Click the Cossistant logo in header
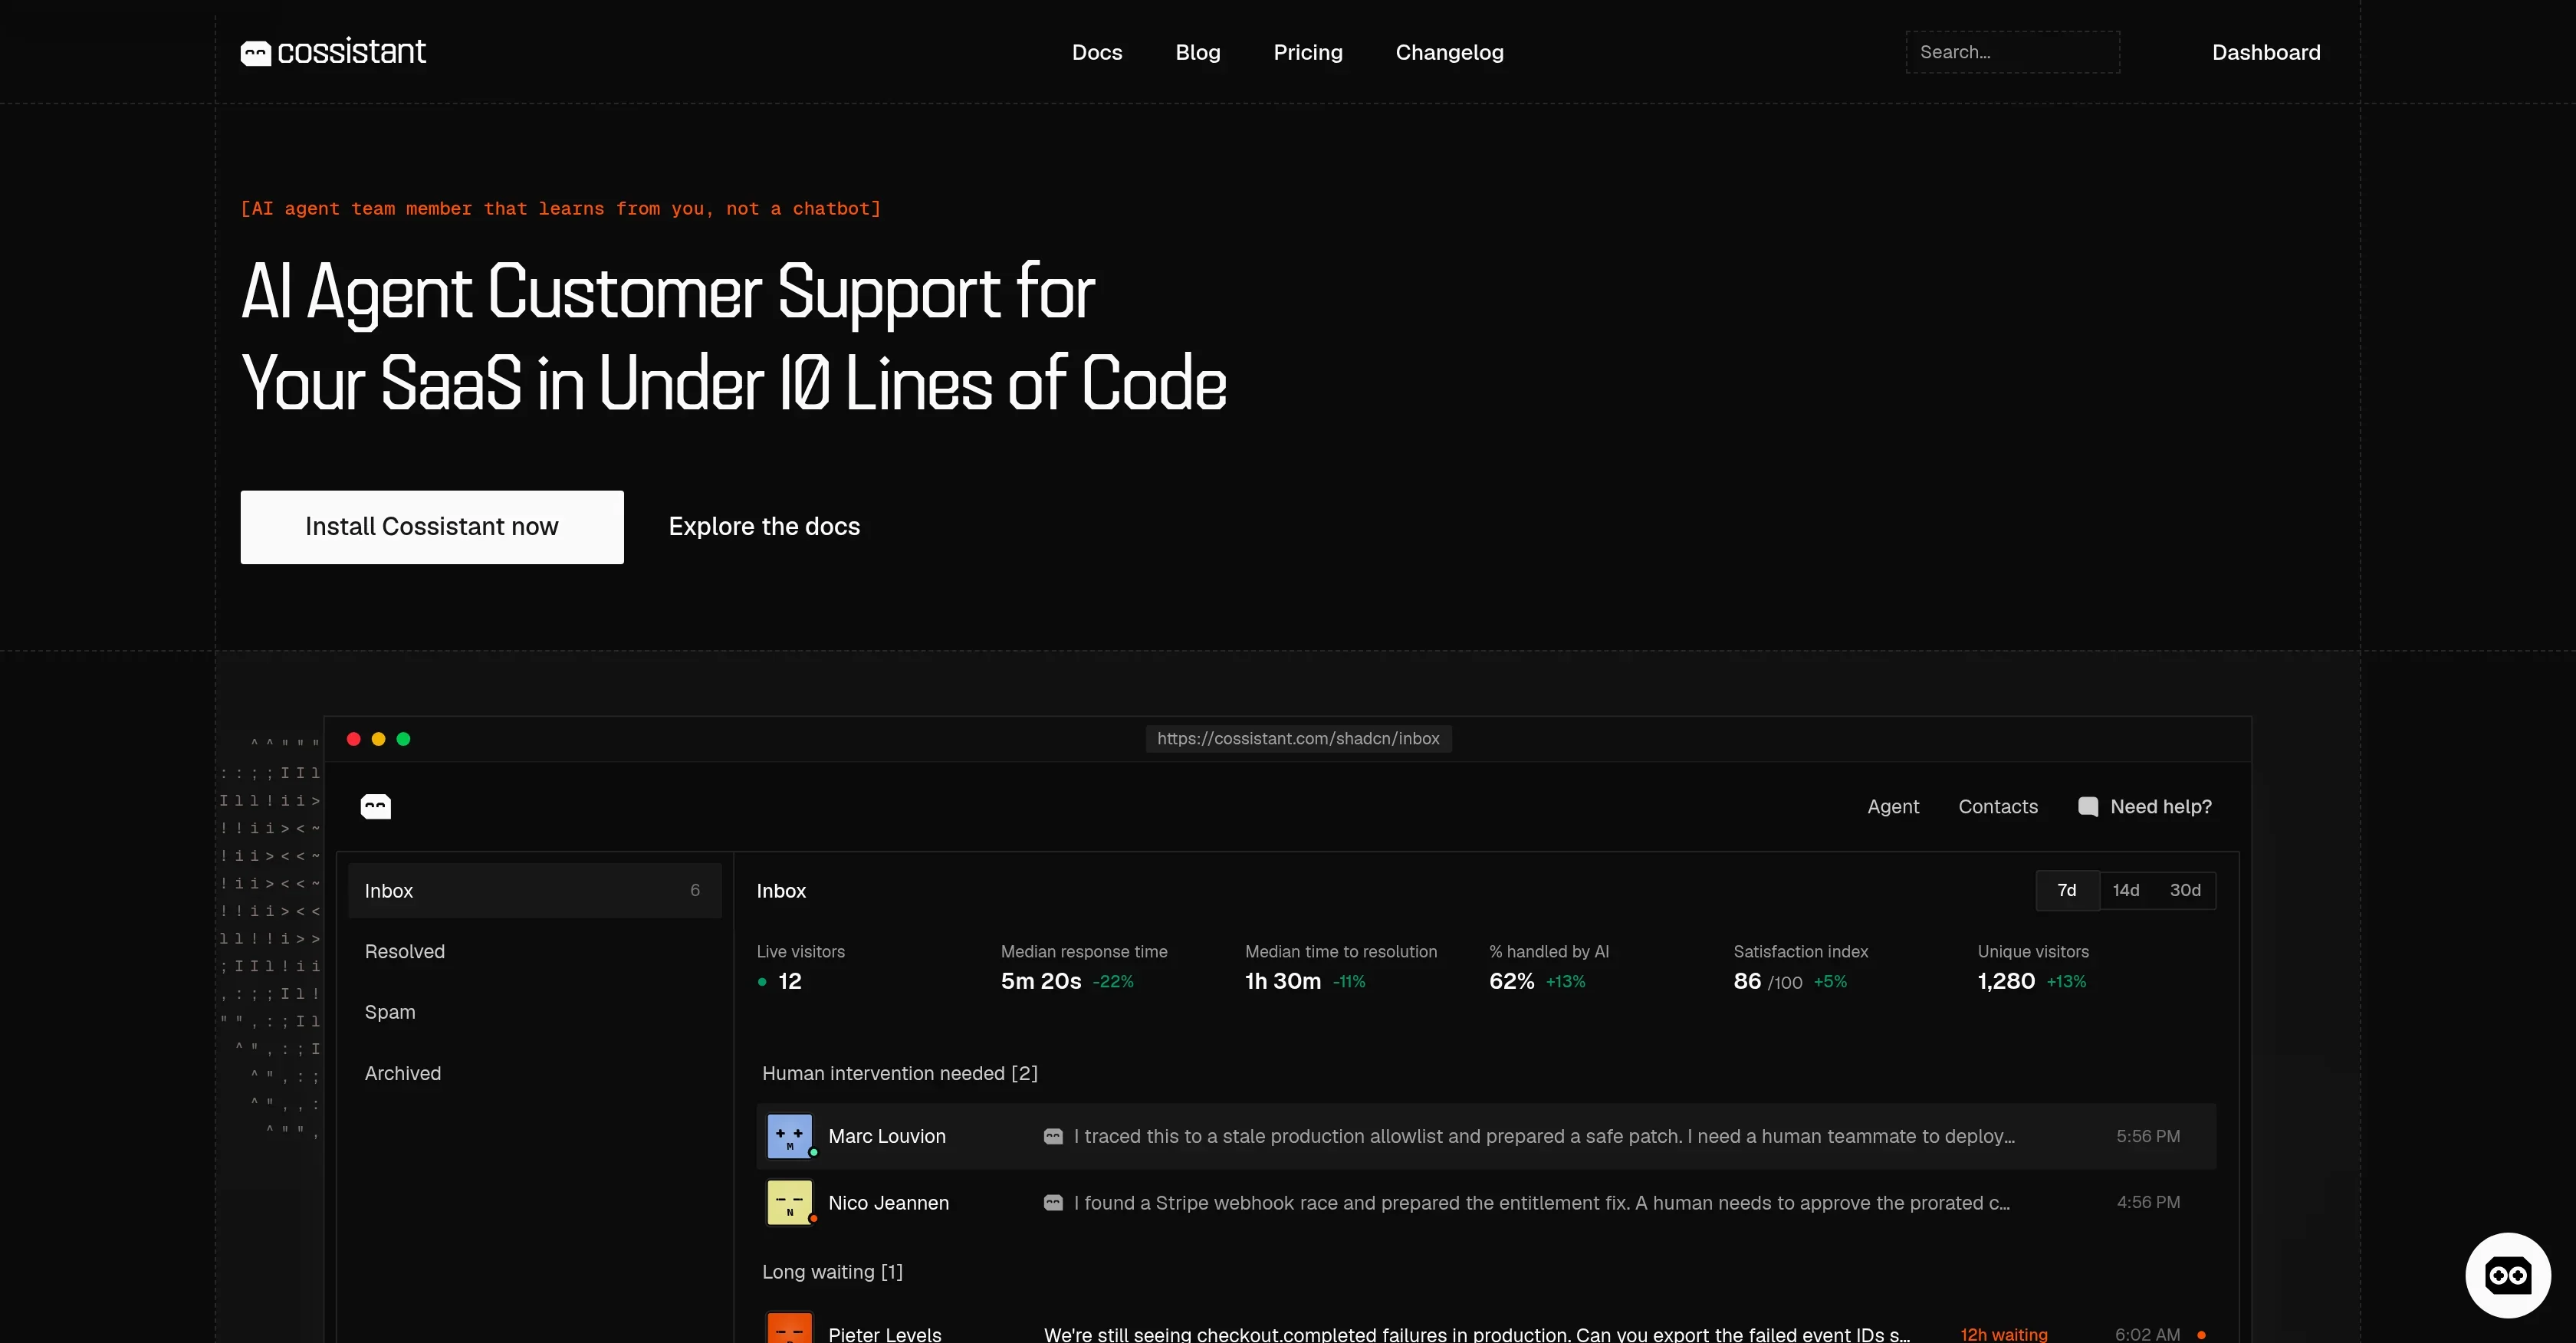The image size is (2576, 1343). tap(333, 52)
